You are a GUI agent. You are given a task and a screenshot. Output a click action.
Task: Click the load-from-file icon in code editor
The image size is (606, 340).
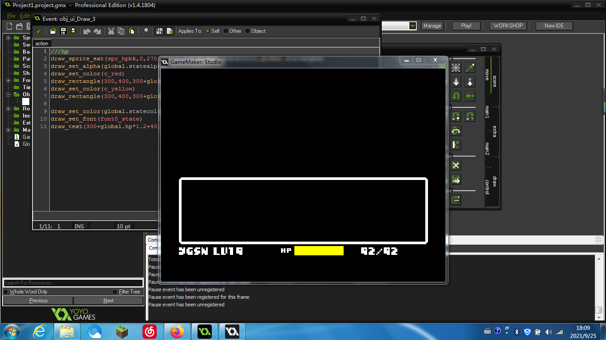[53, 31]
